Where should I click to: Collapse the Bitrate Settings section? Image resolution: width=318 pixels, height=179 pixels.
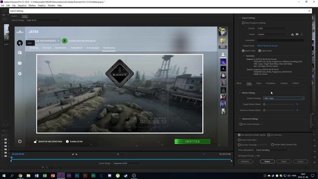click(x=239, y=93)
